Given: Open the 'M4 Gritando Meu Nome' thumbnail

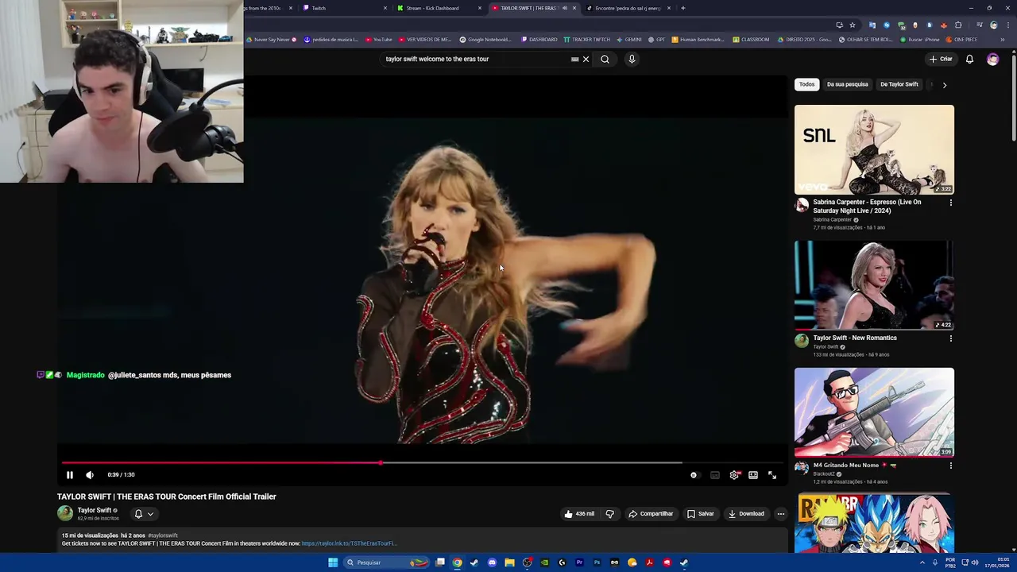Looking at the screenshot, I should coord(874,412).
